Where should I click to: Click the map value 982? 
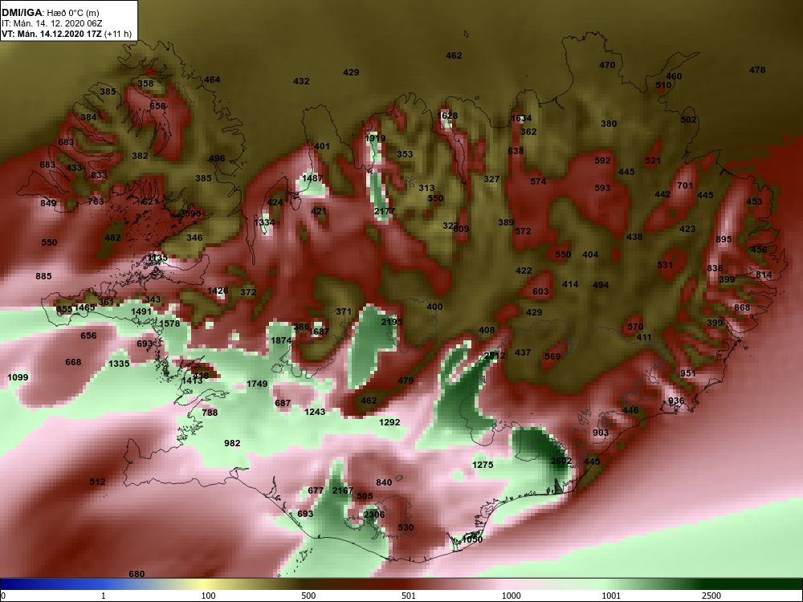click(232, 443)
